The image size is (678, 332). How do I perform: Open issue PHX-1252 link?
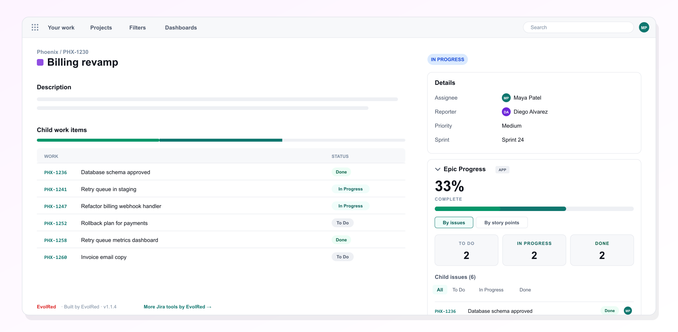[56, 223]
